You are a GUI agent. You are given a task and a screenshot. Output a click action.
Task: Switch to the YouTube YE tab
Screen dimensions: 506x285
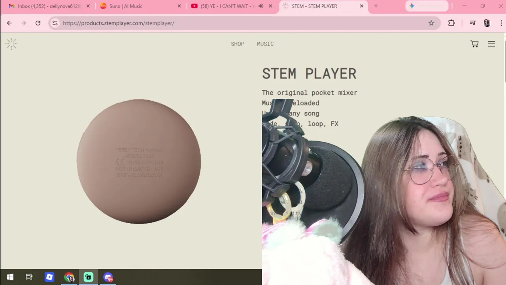point(232,6)
